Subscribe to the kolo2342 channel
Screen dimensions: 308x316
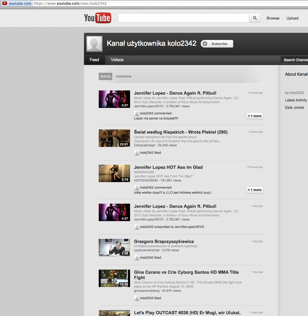coord(217,44)
